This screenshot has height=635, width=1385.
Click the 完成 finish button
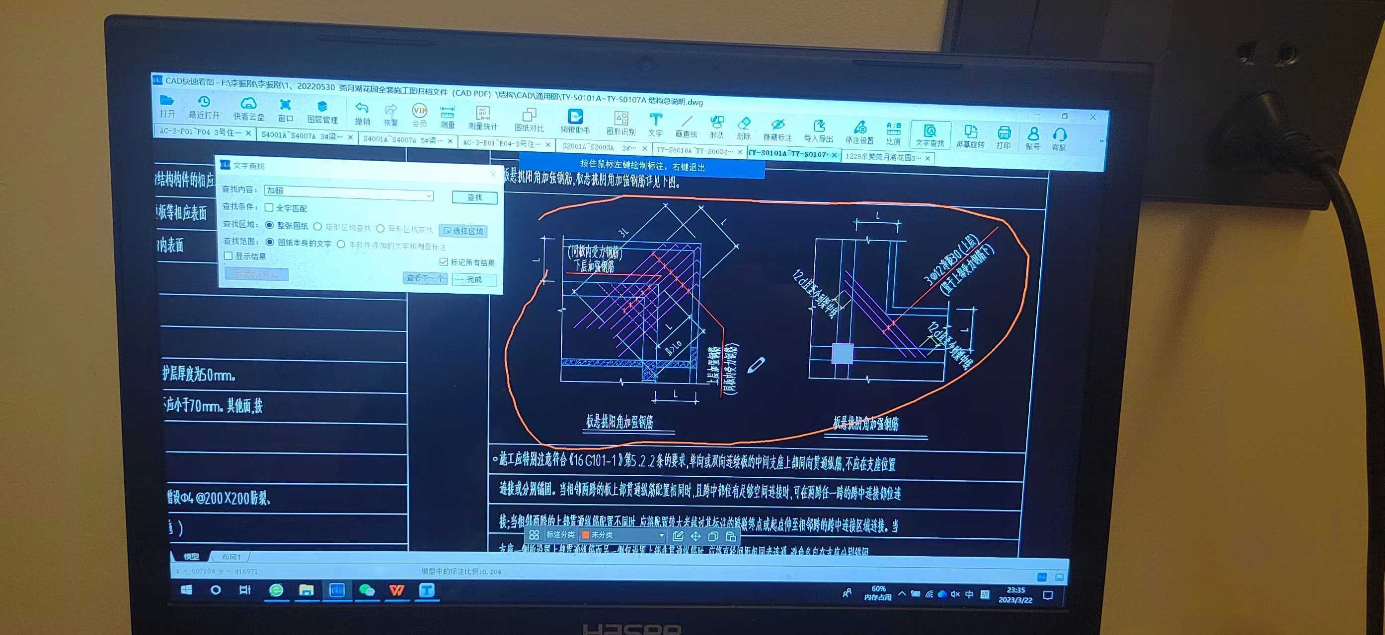(x=474, y=280)
